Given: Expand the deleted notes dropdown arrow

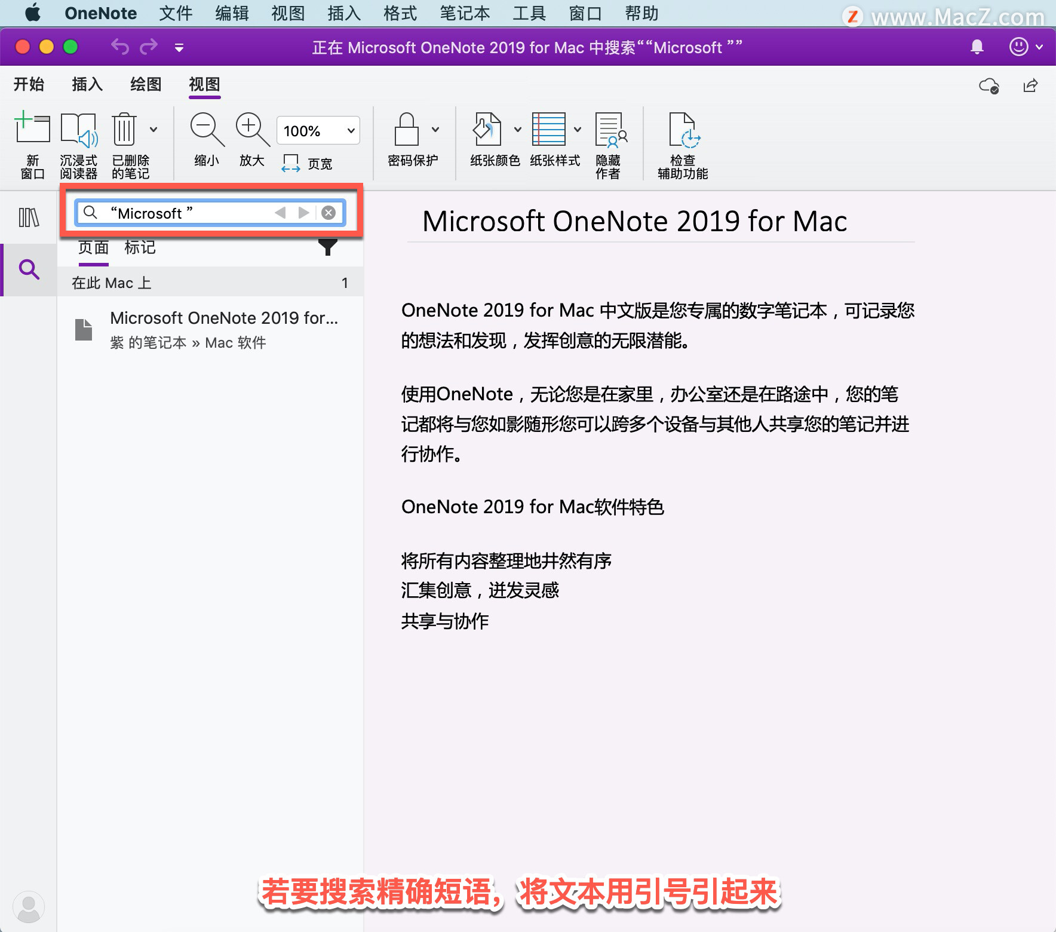Looking at the screenshot, I should (154, 129).
